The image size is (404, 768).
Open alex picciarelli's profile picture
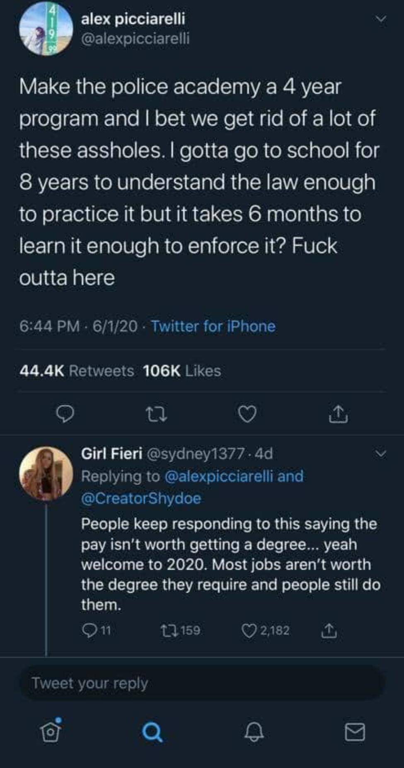click(x=46, y=29)
